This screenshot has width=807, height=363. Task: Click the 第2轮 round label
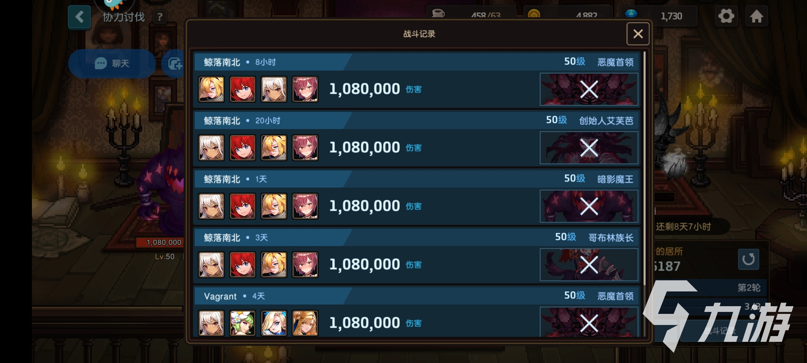[749, 288]
